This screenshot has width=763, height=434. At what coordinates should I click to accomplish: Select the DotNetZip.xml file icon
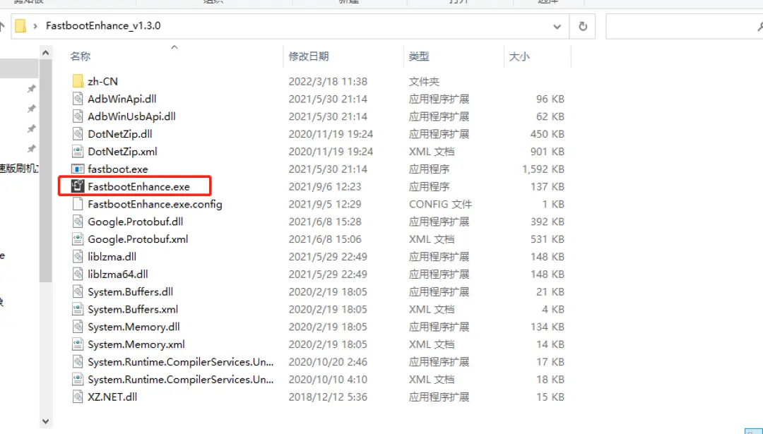pyautogui.click(x=78, y=151)
